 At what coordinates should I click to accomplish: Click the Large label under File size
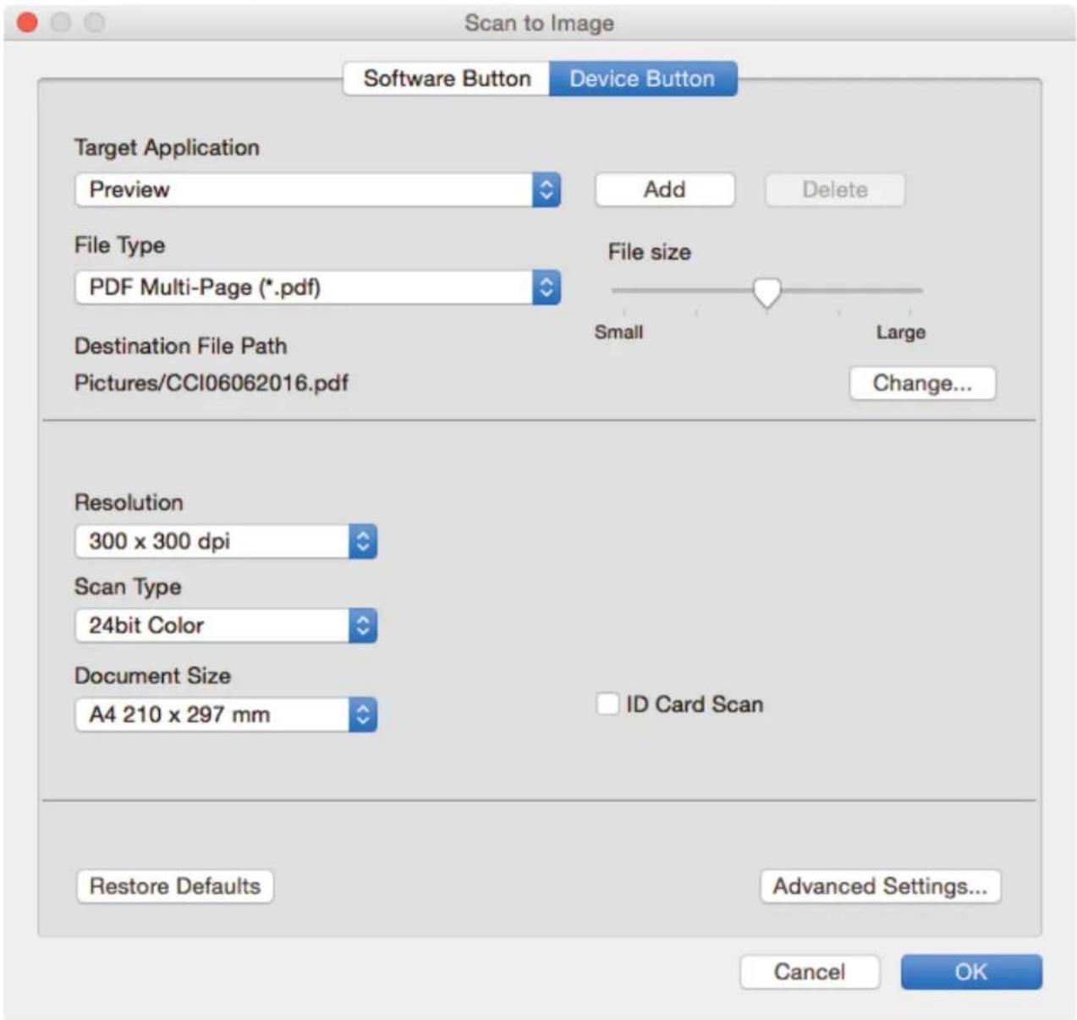[900, 332]
